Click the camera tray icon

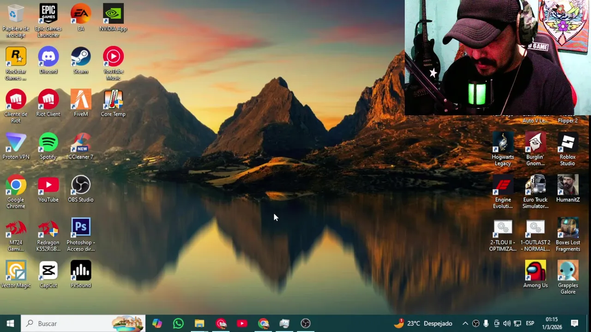pyautogui.click(x=496, y=323)
